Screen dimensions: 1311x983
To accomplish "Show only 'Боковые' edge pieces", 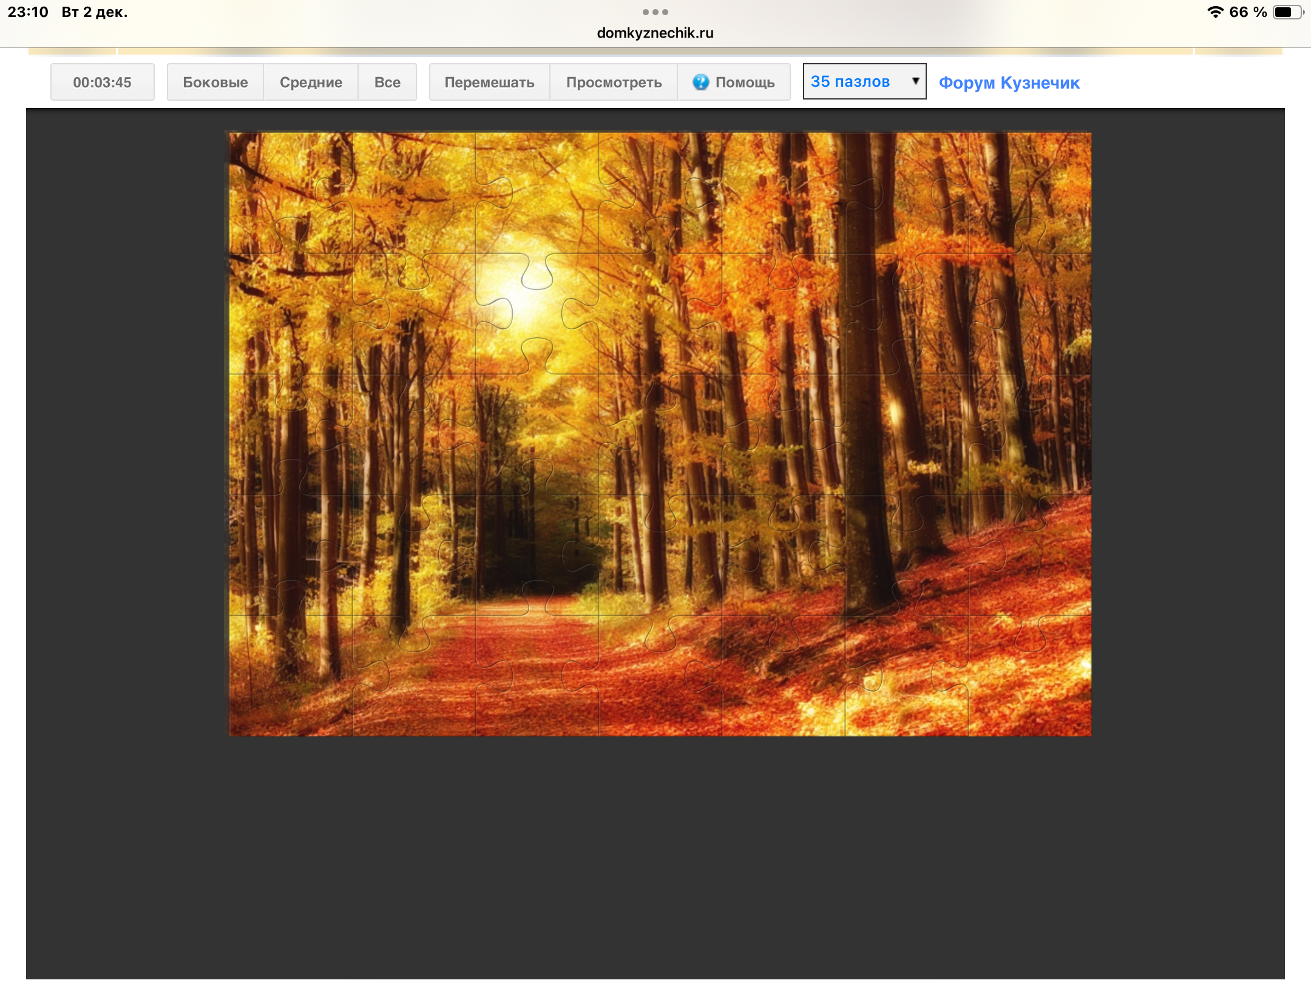I will (x=215, y=82).
